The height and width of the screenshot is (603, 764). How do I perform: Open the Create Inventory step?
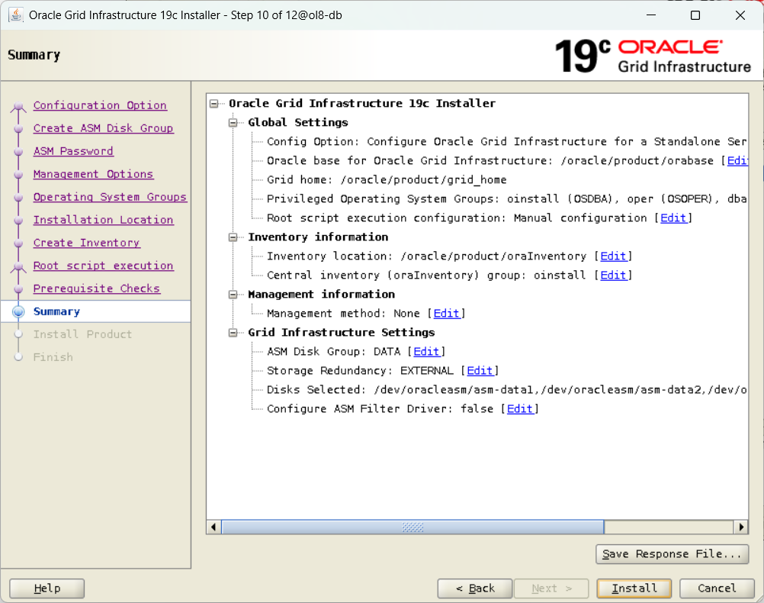tap(87, 243)
